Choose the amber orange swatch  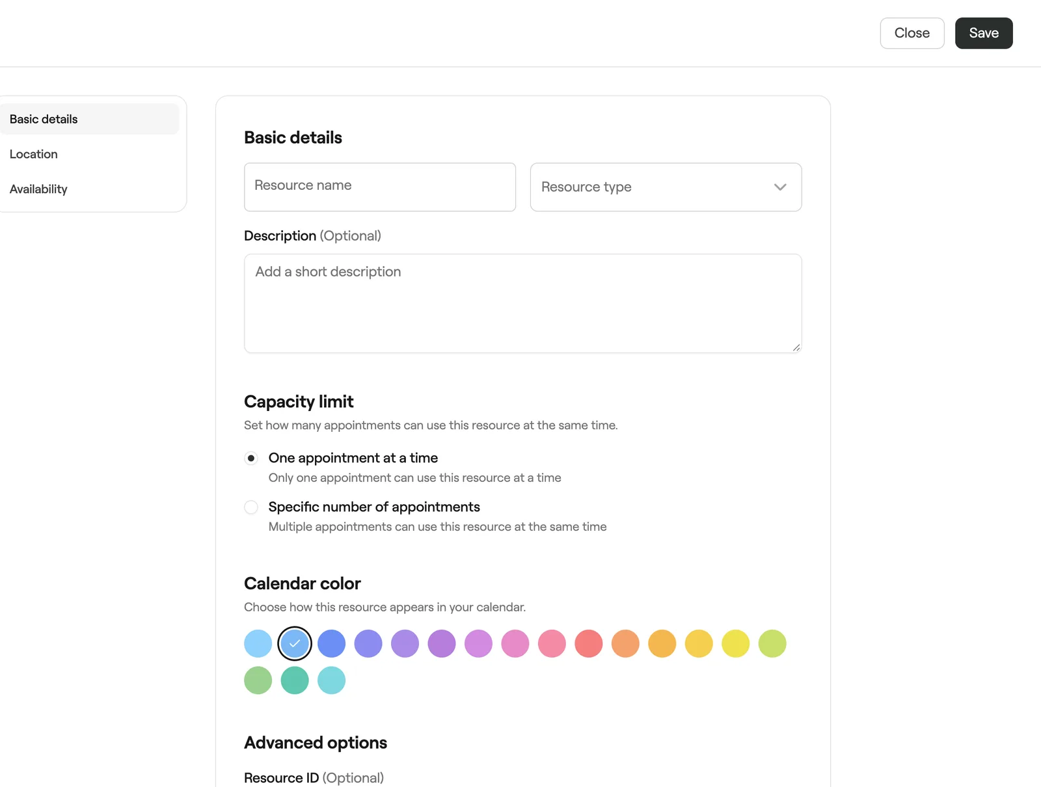pyautogui.click(x=662, y=644)
